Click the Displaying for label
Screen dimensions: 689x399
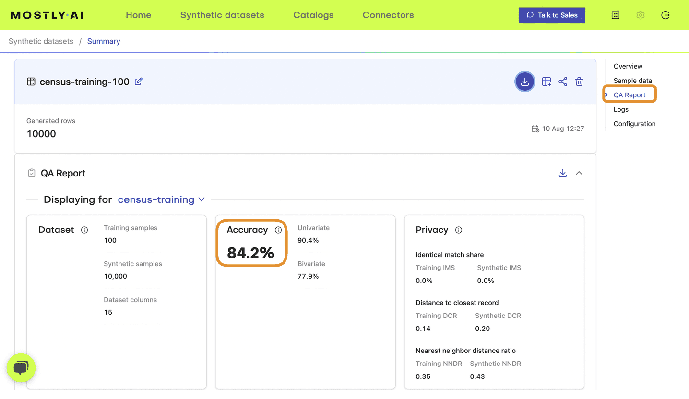(x=78, y=199)
